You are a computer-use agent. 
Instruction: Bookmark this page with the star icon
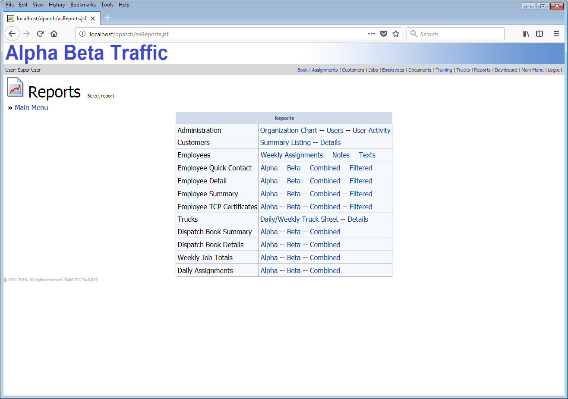point(396,34)
